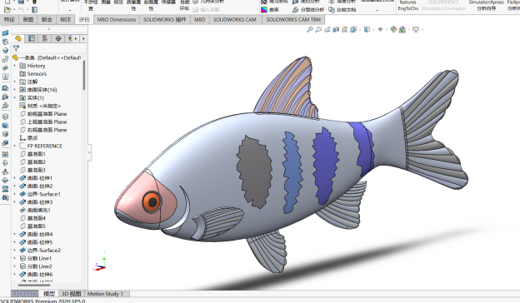Click the Edit Appearance color sphere
This screenshot has width=520, height=303.
coord(393,29)
